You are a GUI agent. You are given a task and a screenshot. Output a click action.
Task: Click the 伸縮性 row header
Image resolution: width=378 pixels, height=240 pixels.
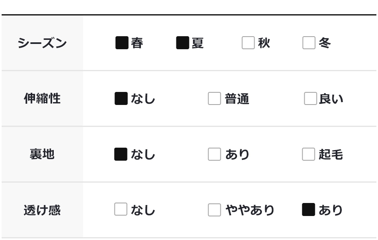tap(42, 98)
